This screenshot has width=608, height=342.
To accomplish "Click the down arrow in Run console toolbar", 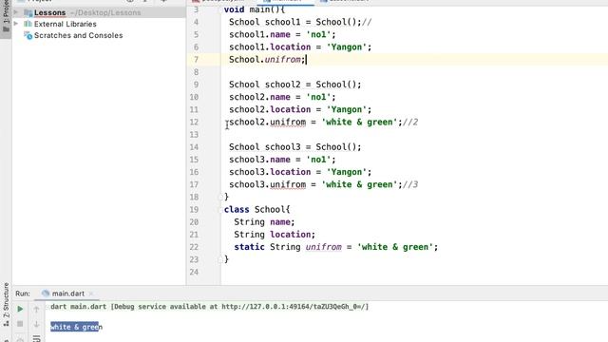I will (36, 324).
